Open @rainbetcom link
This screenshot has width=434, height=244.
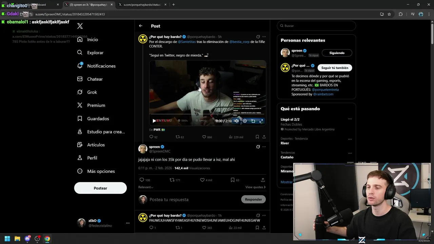click(323, 94)
